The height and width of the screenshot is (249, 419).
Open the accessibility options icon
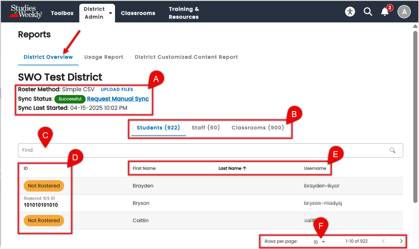click(350, 12)
